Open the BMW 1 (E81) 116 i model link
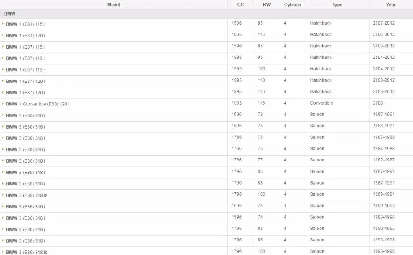The image size is (413, 255). 25,24
